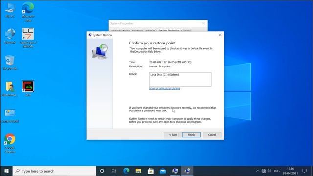Open Microsoft Store from taskbar
The image size is (313, 176).
pyautogui.click(x=151, y=171)
